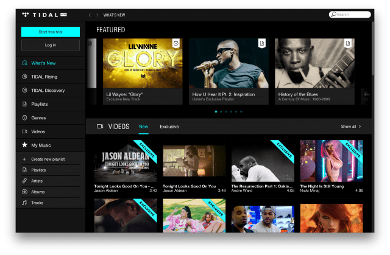Select fourth featured carousel dot

coord(231,111)
